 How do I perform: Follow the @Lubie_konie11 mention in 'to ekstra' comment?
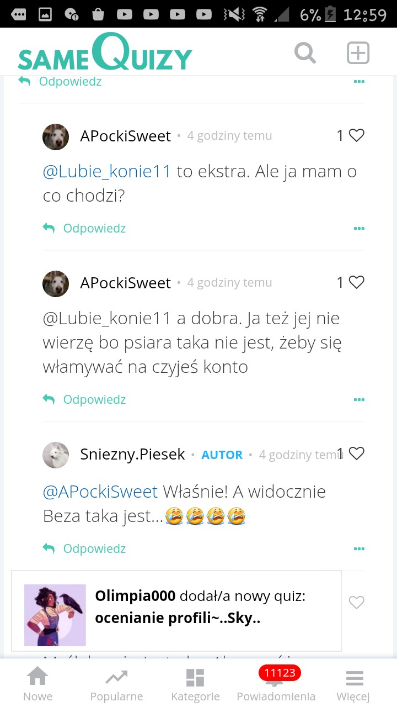107,172
